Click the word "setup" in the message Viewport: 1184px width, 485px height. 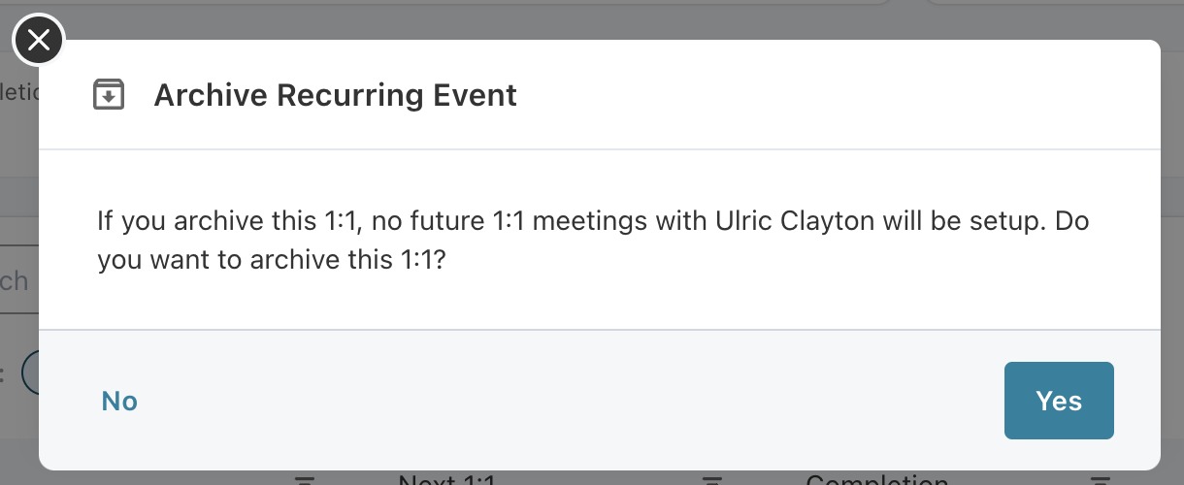click(x=1010, y=220)
